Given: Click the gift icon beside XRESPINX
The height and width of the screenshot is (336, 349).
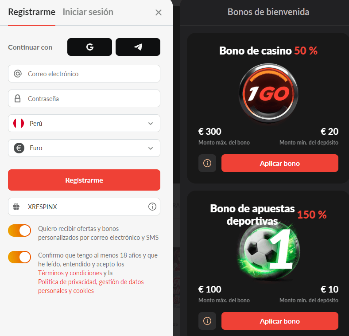Looking at the screenshot, I should [16, 207].
